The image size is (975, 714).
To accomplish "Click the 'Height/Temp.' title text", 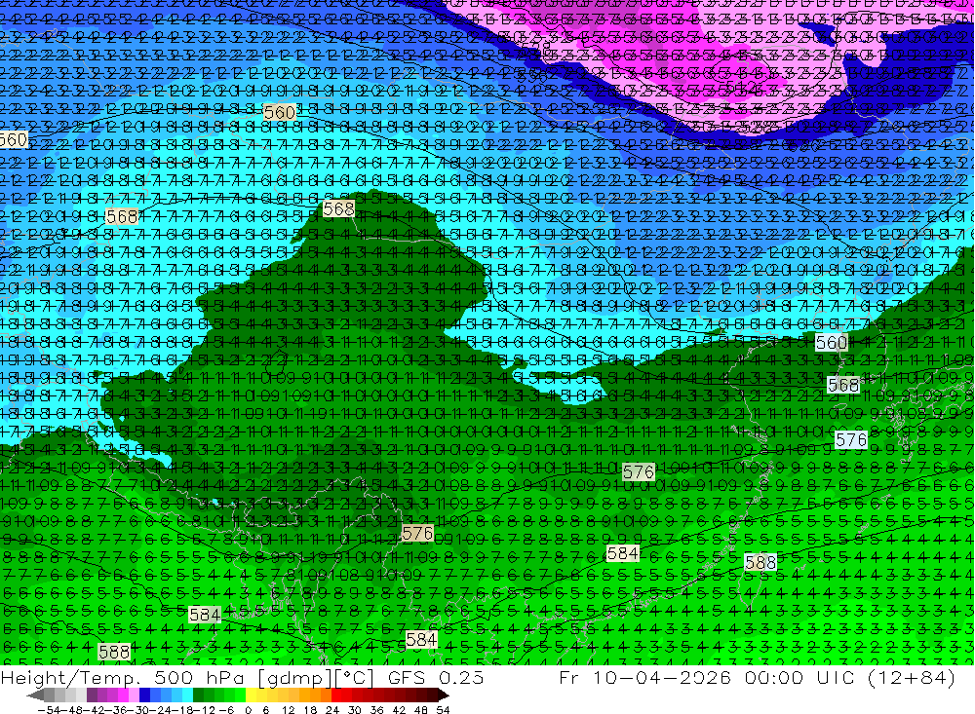I will point(73,677).
